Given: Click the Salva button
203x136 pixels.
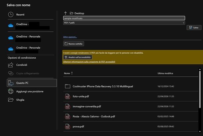Looking at the screenshot, I should pos(194,27).
